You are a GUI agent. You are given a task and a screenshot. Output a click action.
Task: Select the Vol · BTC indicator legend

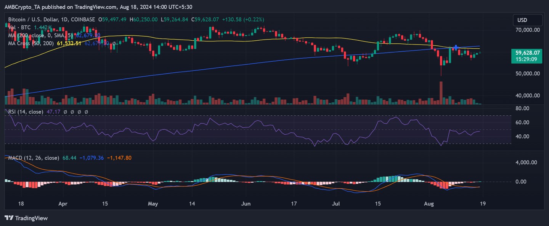(x=24, y=28)
